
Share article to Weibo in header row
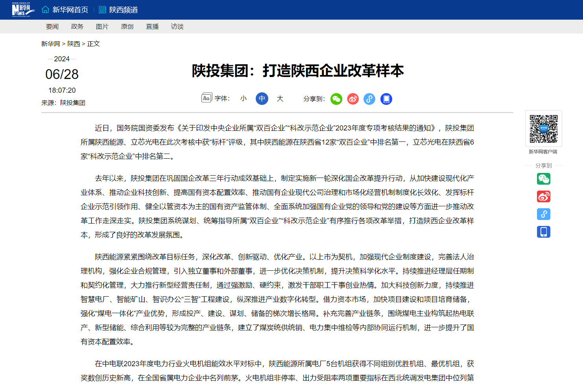[353, 99]
